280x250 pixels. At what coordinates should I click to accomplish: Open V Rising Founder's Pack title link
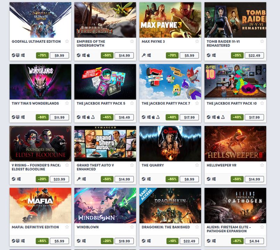pyautogui.click(x=36, y=167)
